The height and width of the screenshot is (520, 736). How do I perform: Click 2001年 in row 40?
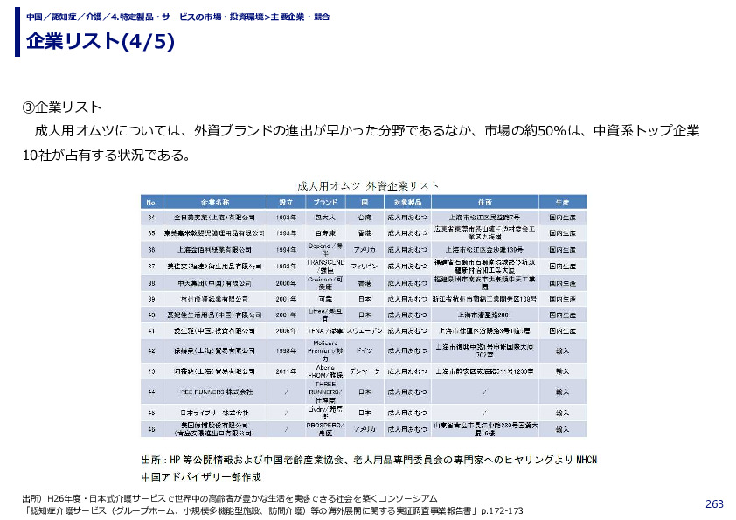click(x=286, y=315)
